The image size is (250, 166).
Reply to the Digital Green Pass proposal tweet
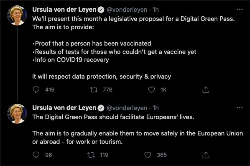(x=36, y=89)
